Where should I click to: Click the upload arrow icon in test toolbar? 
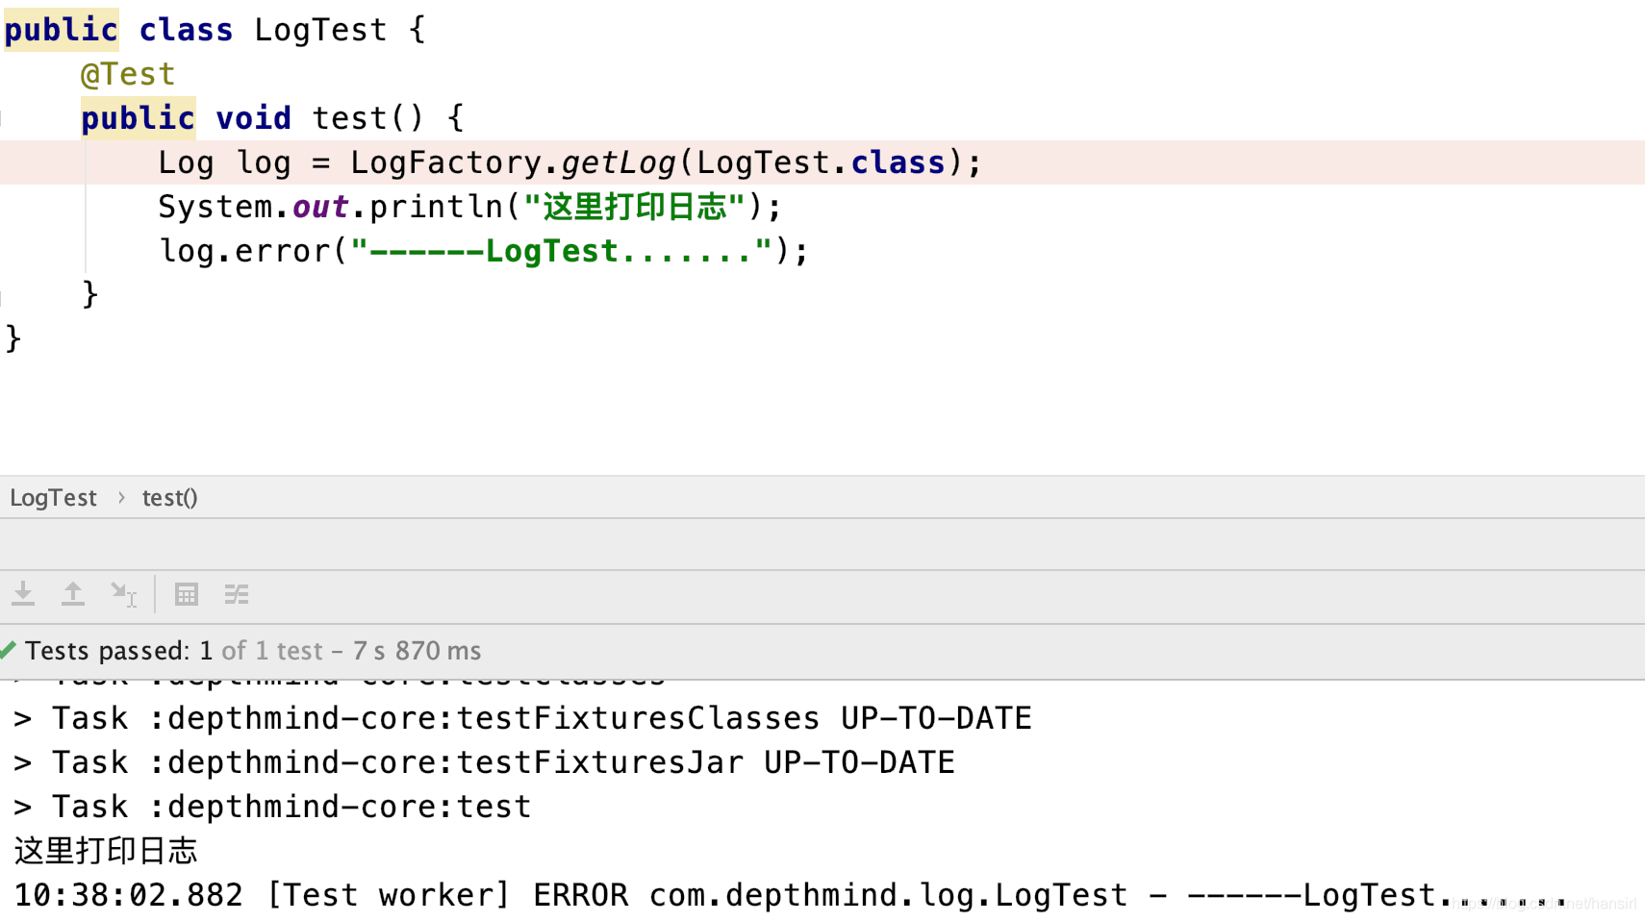(73, 594)
